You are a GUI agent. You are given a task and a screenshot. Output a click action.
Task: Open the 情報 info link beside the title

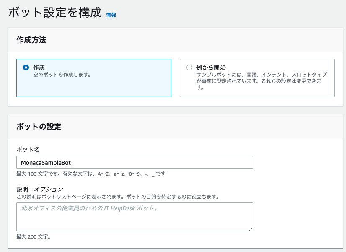[x=111, y=15]
